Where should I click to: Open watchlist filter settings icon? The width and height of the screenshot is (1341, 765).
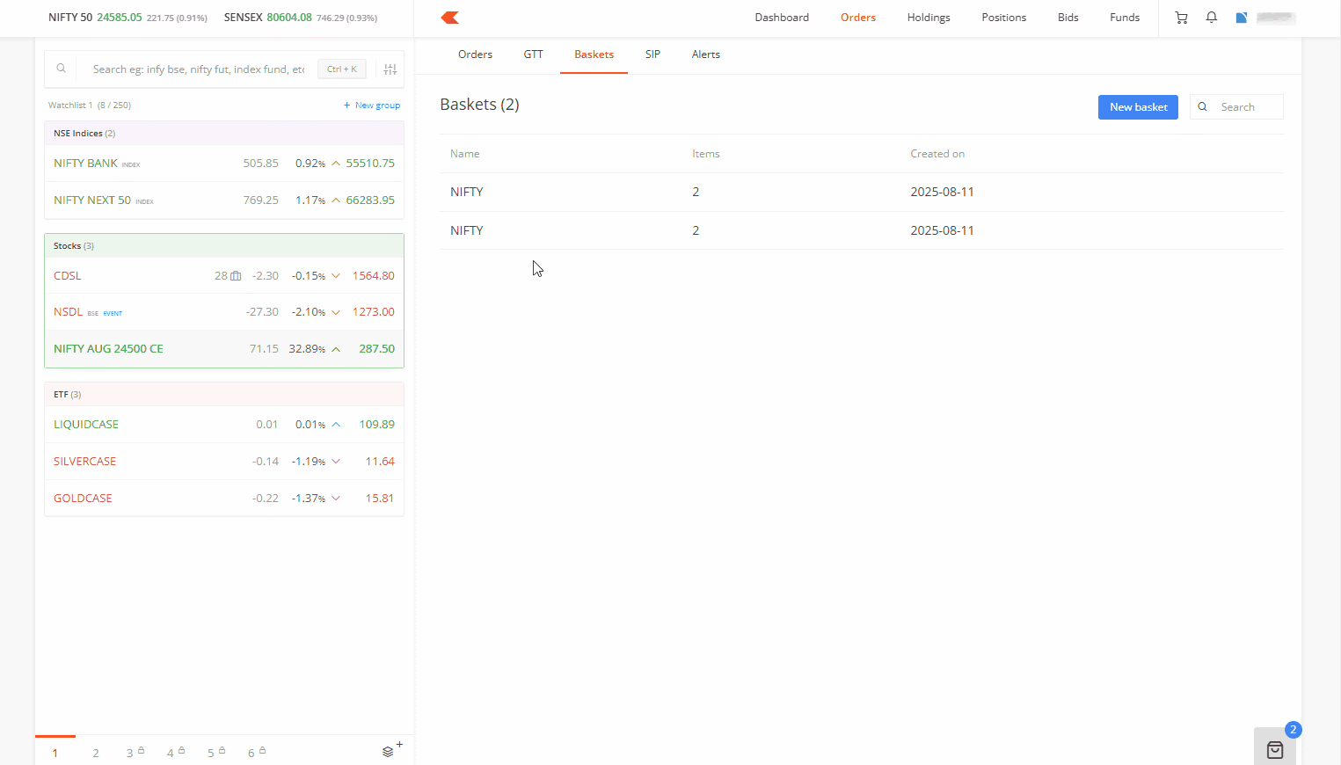pos(390,69)
